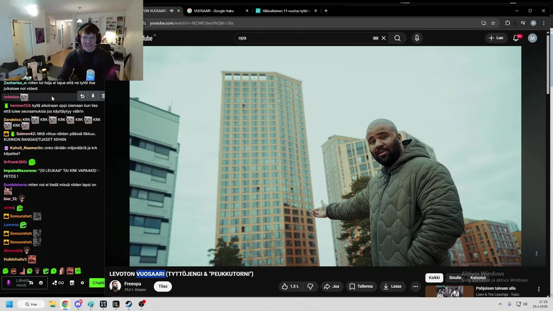
Task: Click the Luo create button
Action: point(496,38)
